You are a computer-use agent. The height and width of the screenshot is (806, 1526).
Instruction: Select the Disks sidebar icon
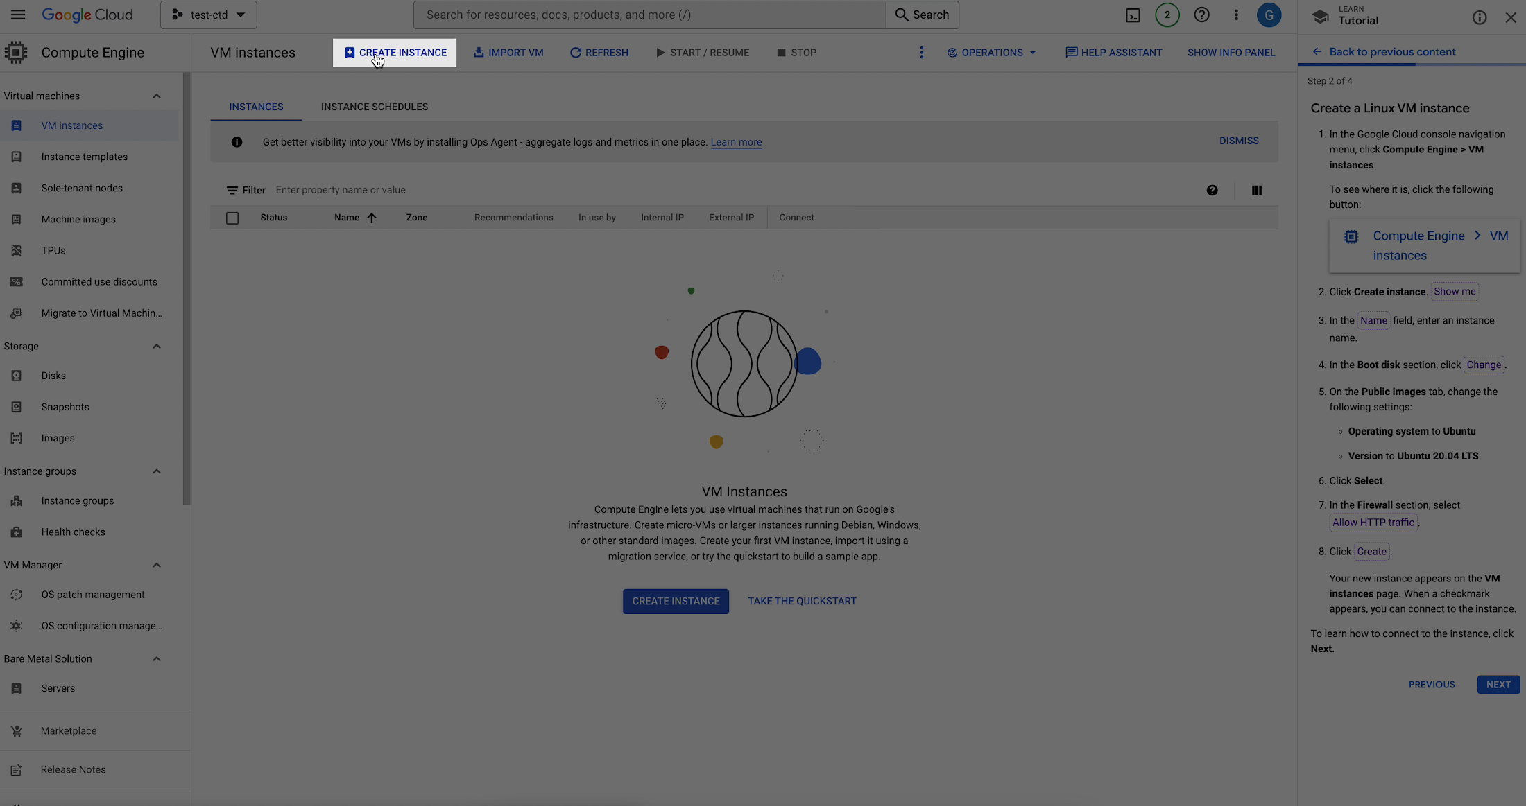pyautogui.click(x=17, y=376)
